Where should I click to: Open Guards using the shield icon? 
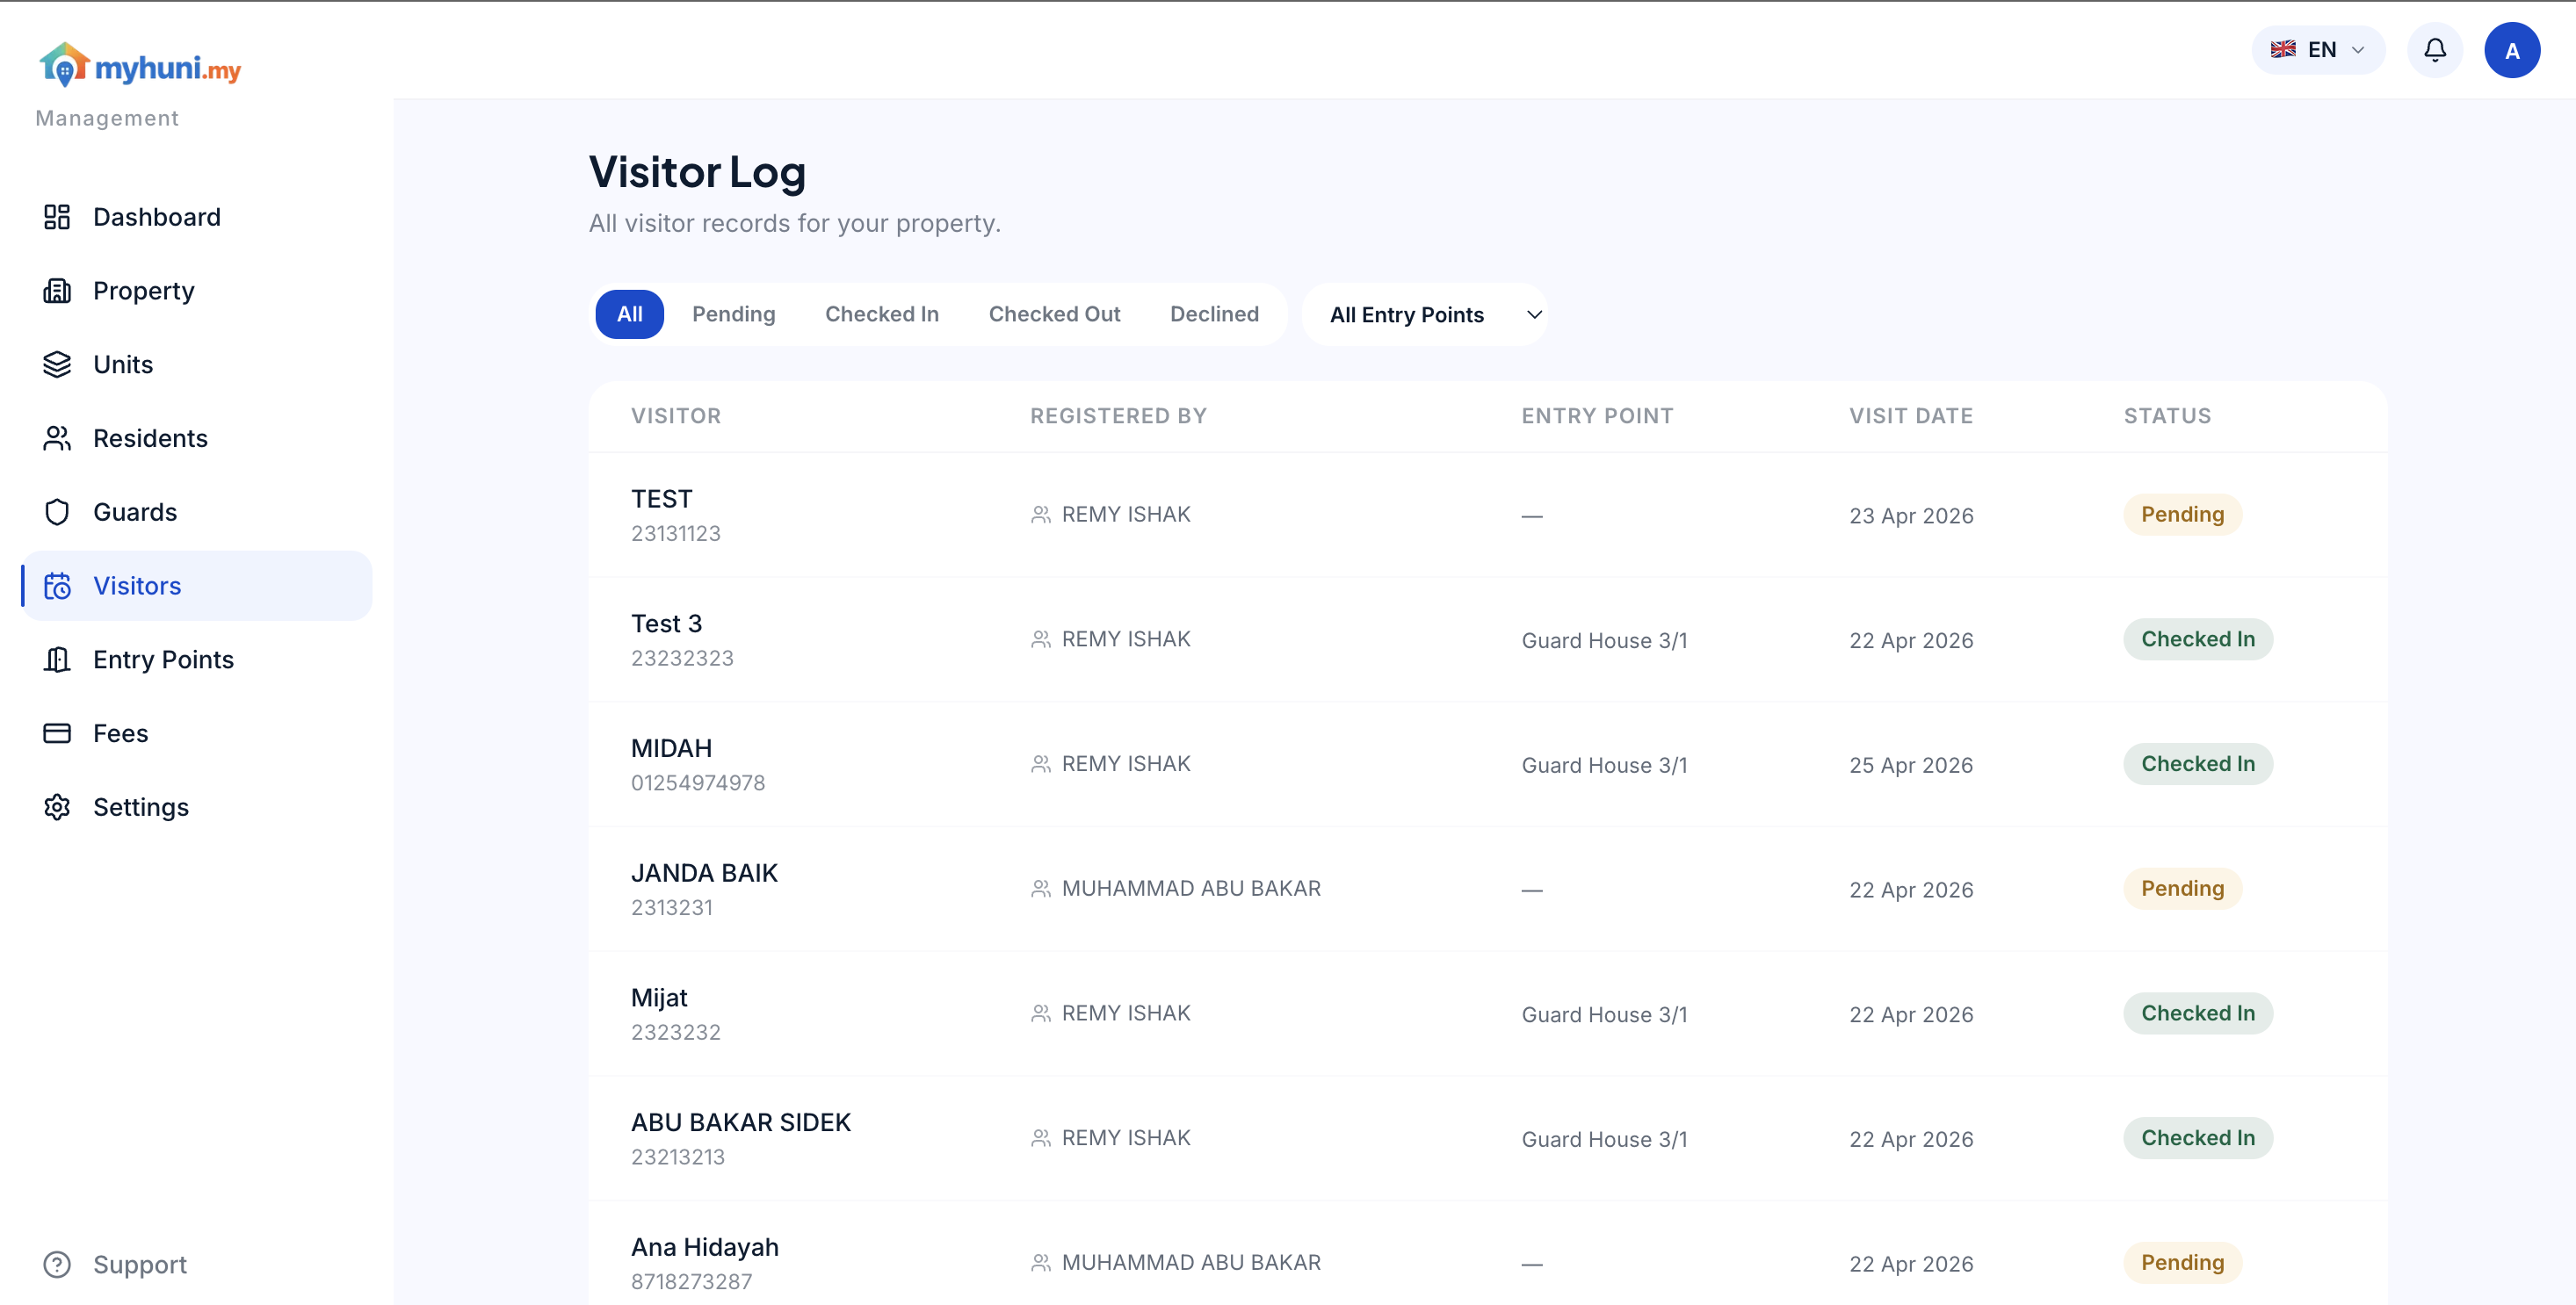click(x=57, y=512)
